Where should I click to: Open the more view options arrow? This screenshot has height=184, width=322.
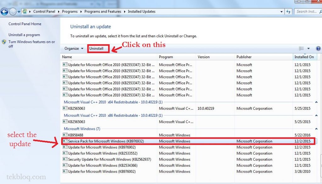click(x=308, y=48)
